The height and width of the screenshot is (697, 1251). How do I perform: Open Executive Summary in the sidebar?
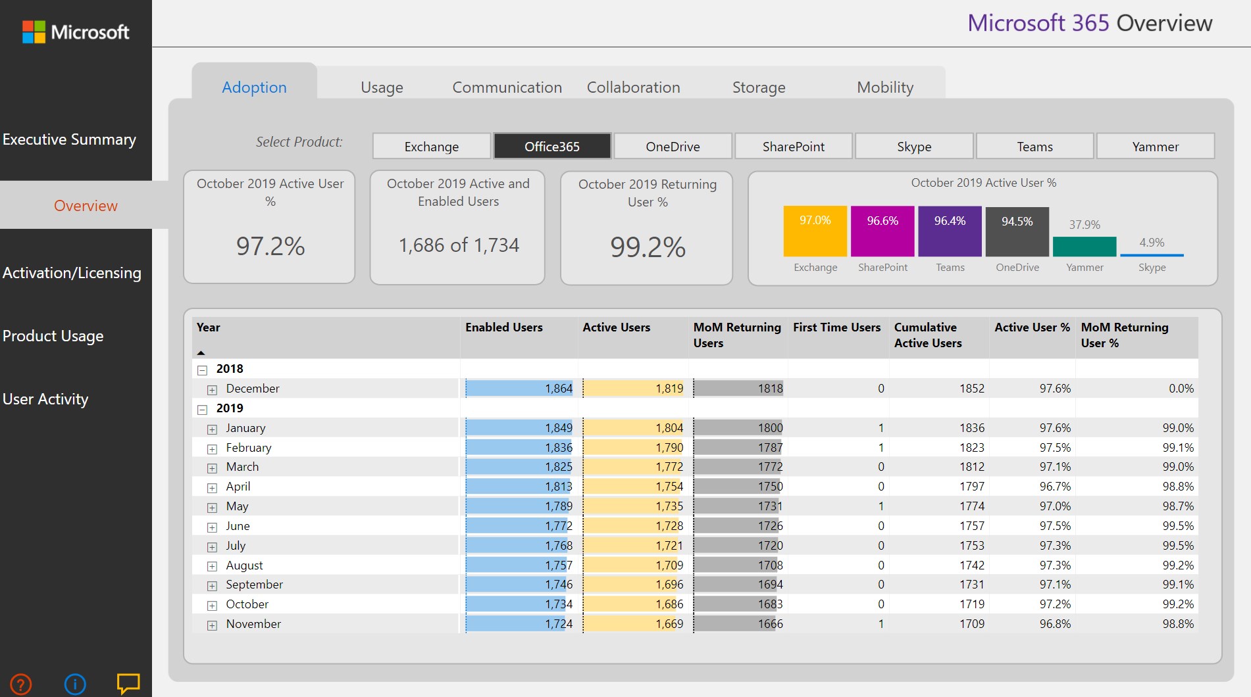point(69,139)
